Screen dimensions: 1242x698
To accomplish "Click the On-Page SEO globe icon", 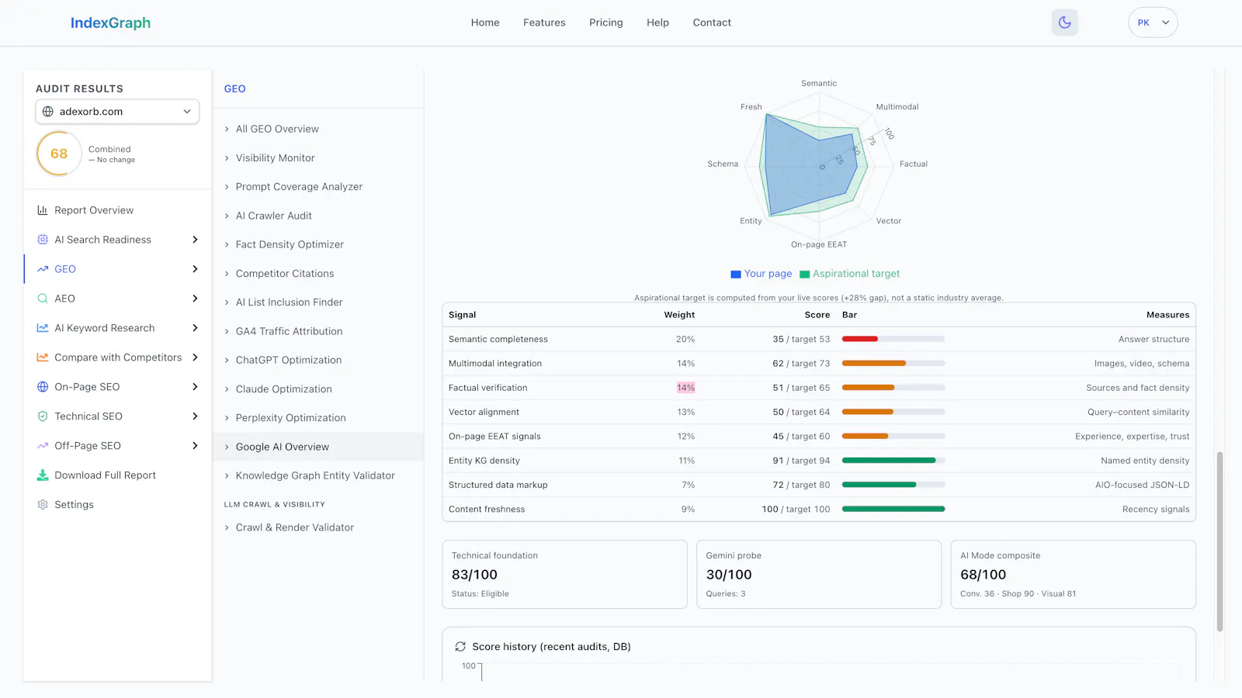I will 43,387.
